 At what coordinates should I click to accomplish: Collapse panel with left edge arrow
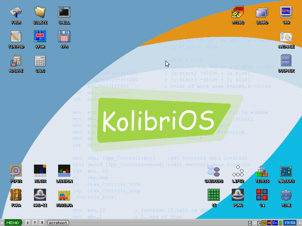[x=2, y=223]
